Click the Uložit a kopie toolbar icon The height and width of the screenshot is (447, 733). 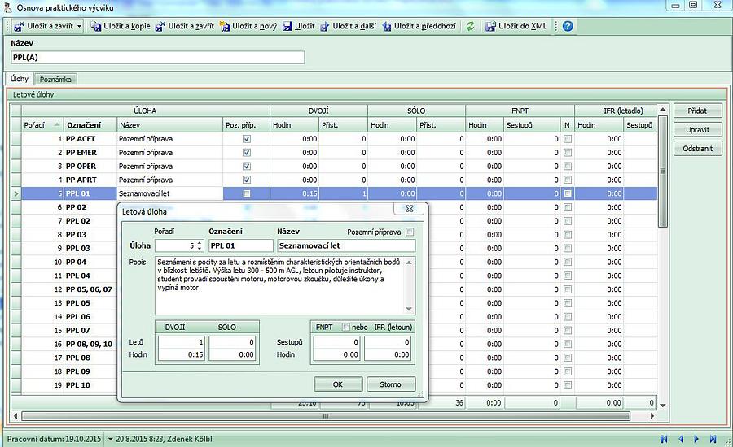118,26
